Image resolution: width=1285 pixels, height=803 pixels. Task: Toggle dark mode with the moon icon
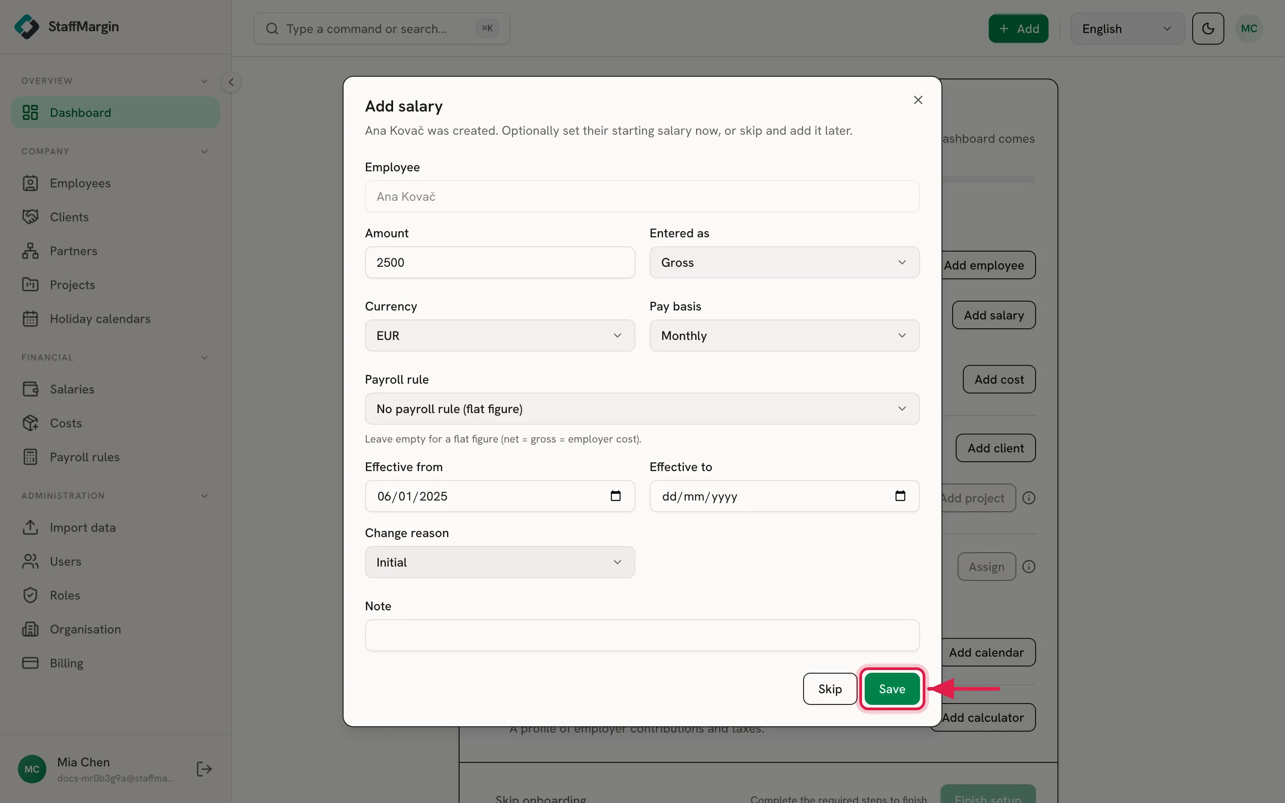[1207, 29]
